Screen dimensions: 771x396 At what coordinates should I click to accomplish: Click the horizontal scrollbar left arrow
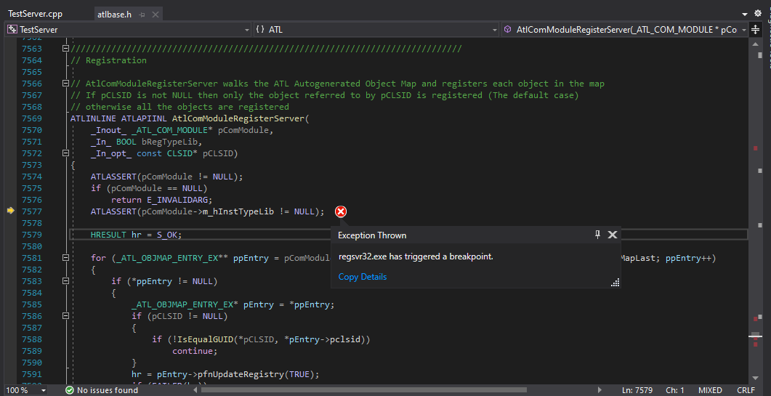point(197,390)
